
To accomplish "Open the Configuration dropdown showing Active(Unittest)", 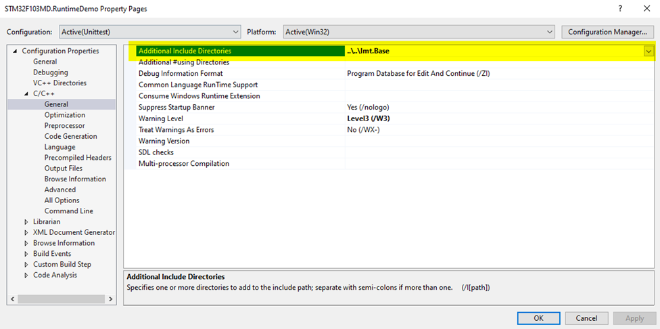I will [x=149, y=32].
